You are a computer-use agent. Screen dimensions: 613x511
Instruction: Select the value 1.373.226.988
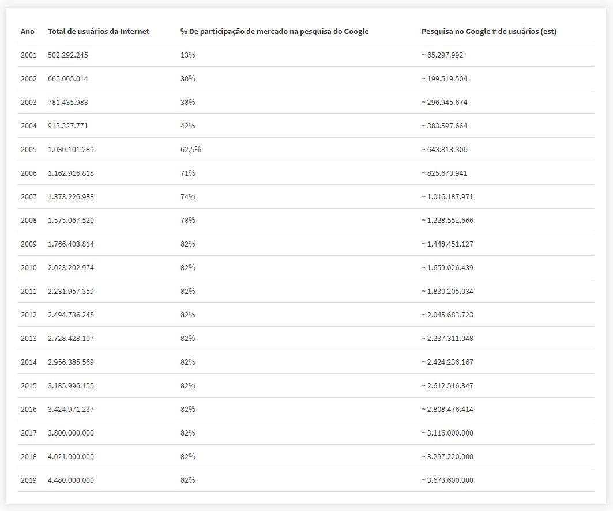click(x=71, y=197)
